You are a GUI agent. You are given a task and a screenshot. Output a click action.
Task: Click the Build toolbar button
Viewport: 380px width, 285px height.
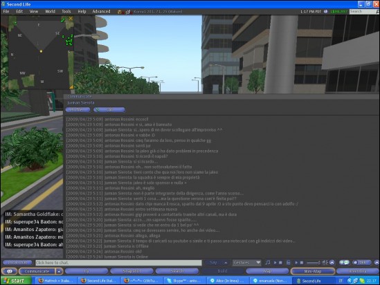click(222, 271)
